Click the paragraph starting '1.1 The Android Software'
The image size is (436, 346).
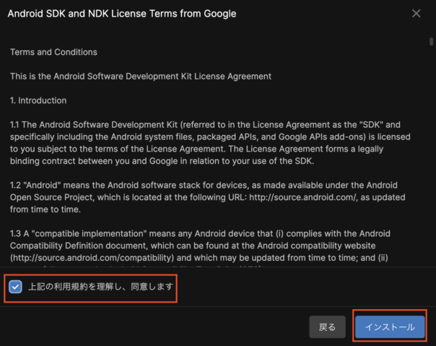tap(210, 143)
